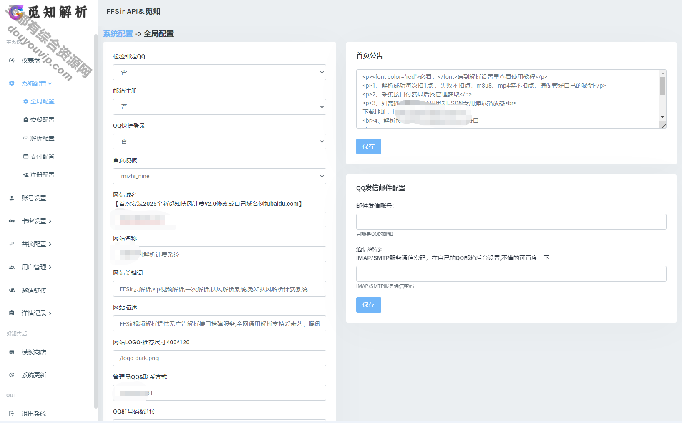
Task: Click the announcement textarea resize handle
Action: [x=663, y=125]
